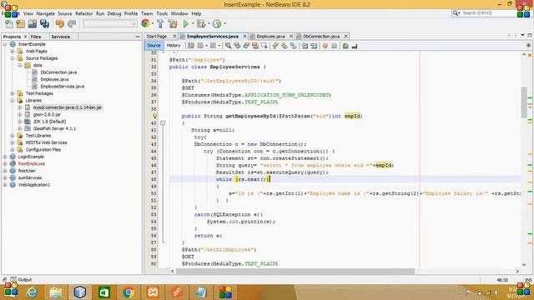The width and height of the screenshot is (534, 300).
Task: Click the Stop Macro Recording icon
Action: (335, 46)
